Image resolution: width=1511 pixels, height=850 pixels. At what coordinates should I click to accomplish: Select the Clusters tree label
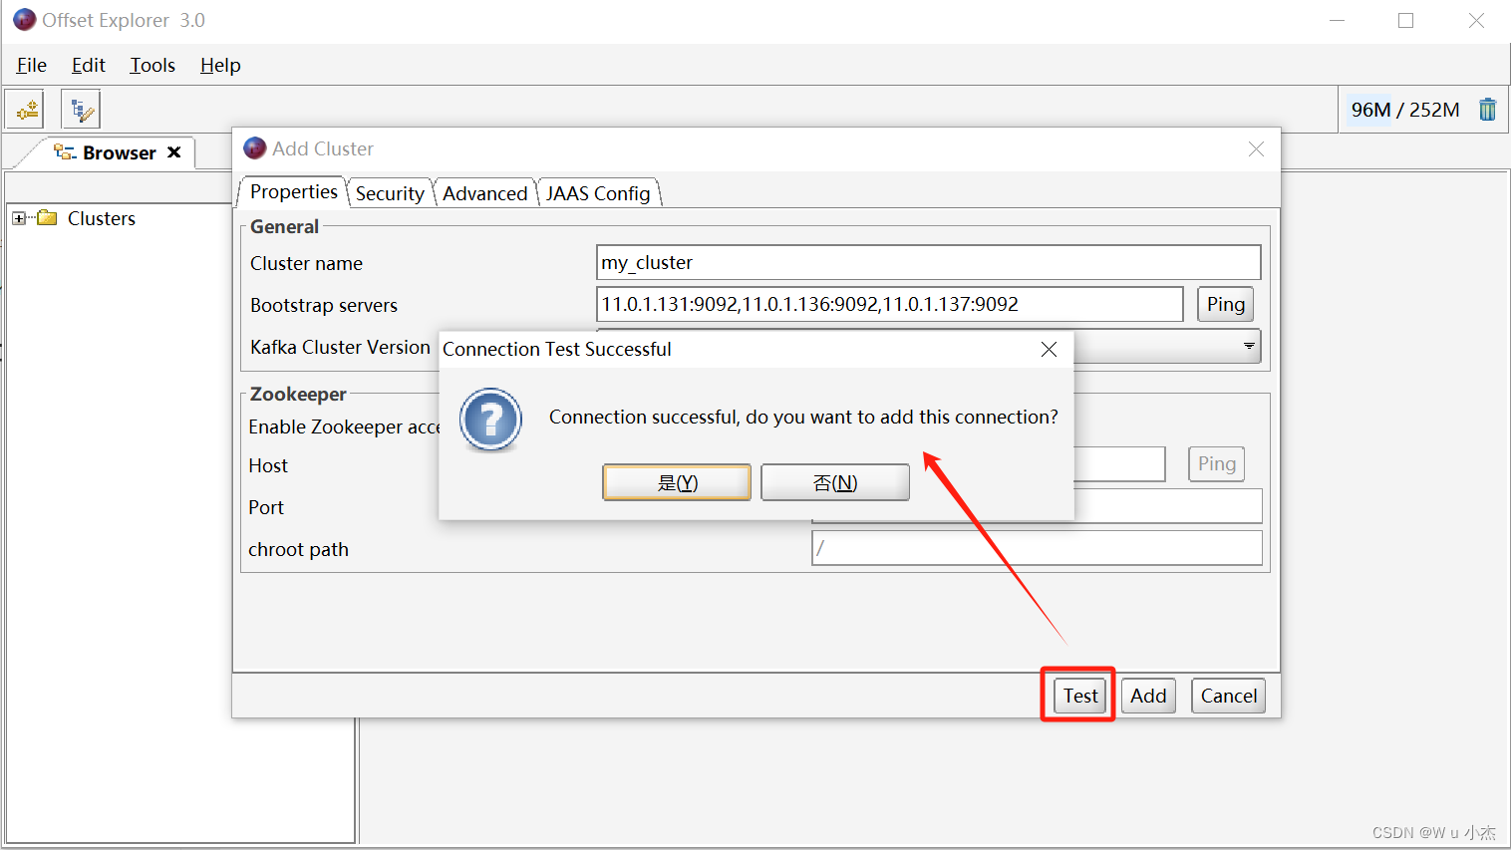(x=102, y=218)
